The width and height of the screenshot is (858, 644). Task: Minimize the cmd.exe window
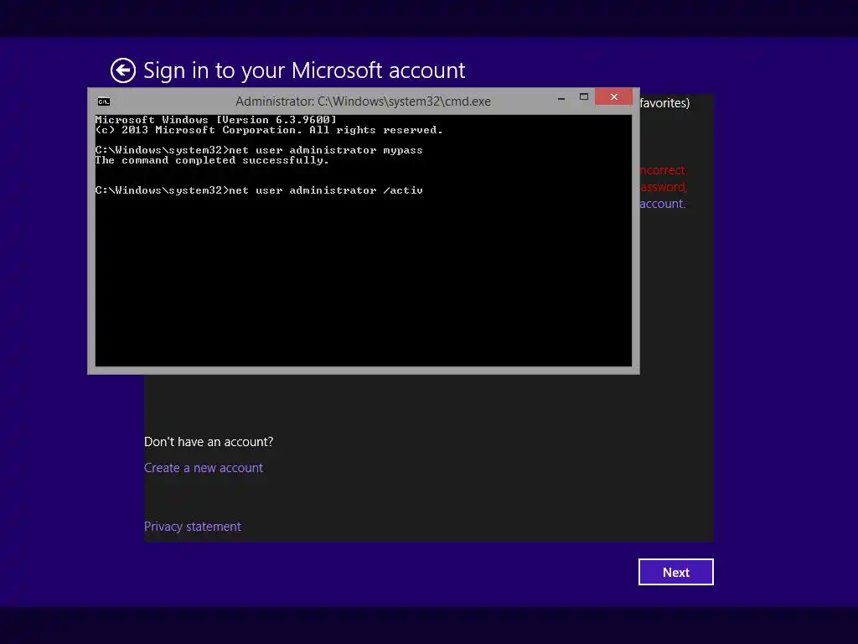pos(561,98)
